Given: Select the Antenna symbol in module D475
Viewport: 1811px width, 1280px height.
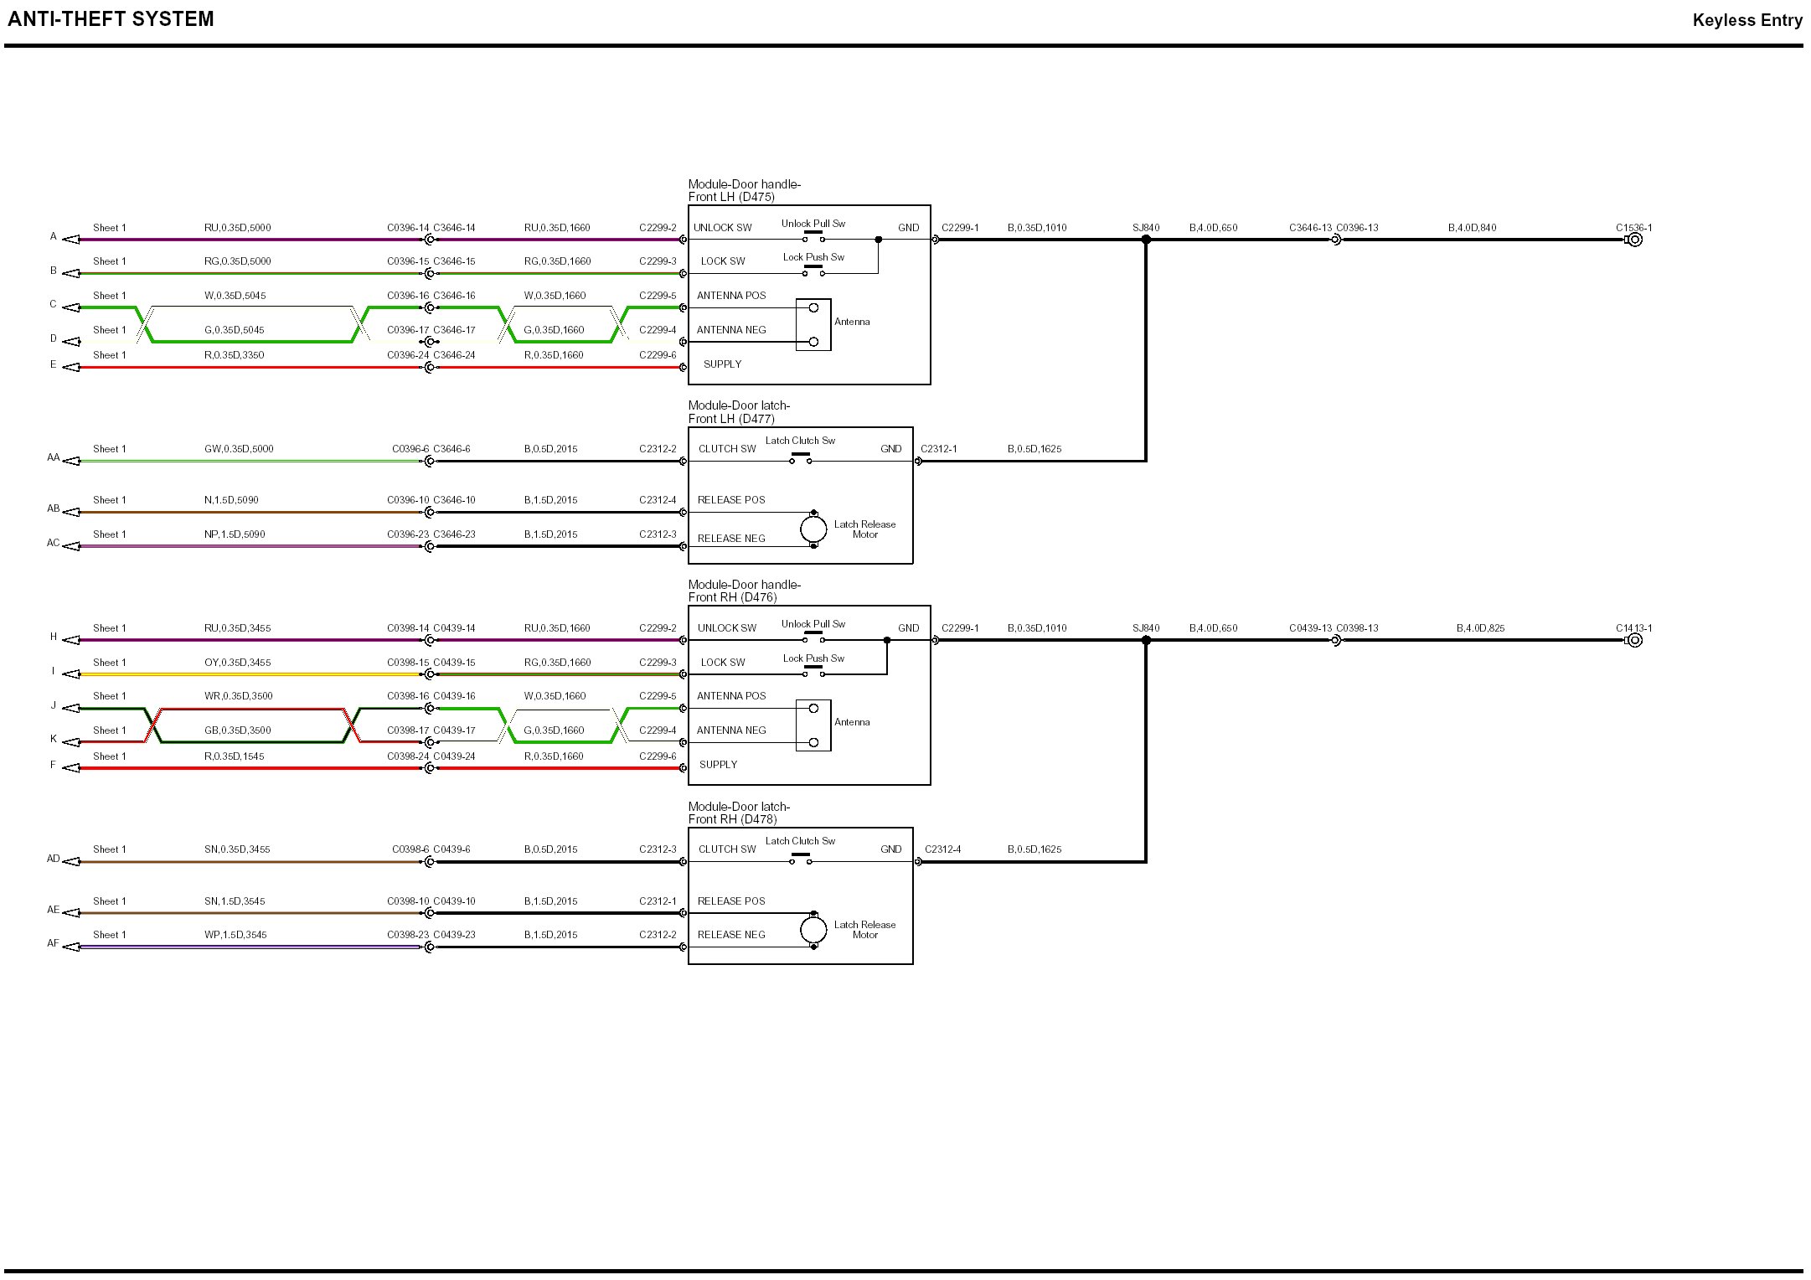Looking at the screenshot, I should (x=813, y=325).
